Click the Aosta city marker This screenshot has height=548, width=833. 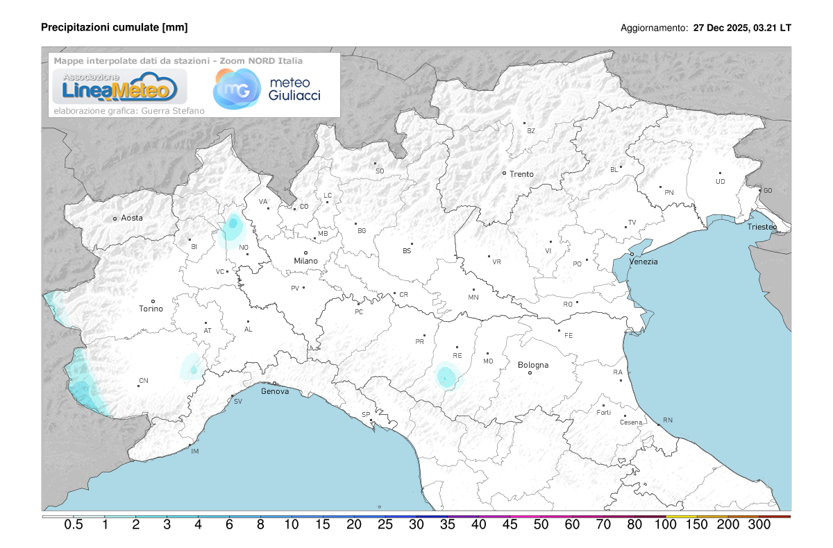tap(115, 219)
